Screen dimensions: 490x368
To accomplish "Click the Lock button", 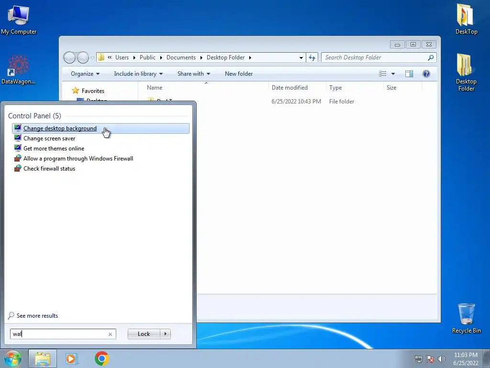I will point(144,334).
